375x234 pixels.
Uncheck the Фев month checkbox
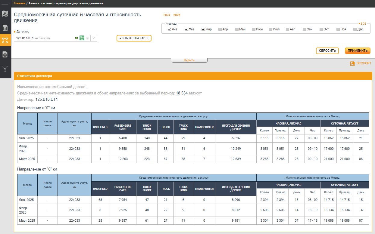tap(186, 29)
